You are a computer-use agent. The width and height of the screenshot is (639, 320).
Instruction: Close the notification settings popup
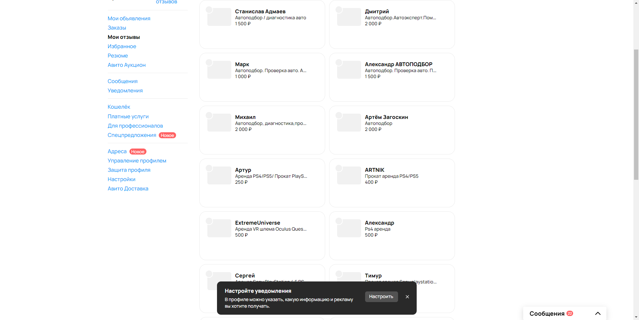[407, 297]
